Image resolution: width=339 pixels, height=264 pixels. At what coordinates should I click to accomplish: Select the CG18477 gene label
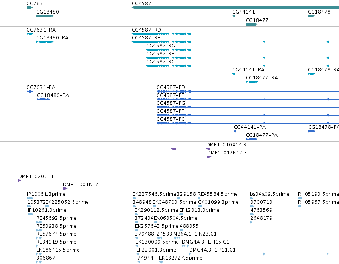257,20
